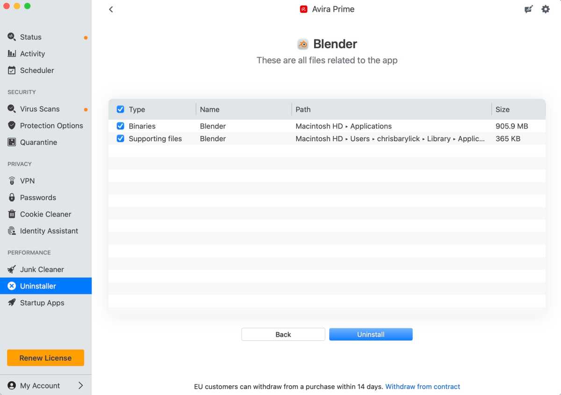Switch to Junk Cleaner
Image resolution: width=561 pixels, height=395 pixels.
46,269
